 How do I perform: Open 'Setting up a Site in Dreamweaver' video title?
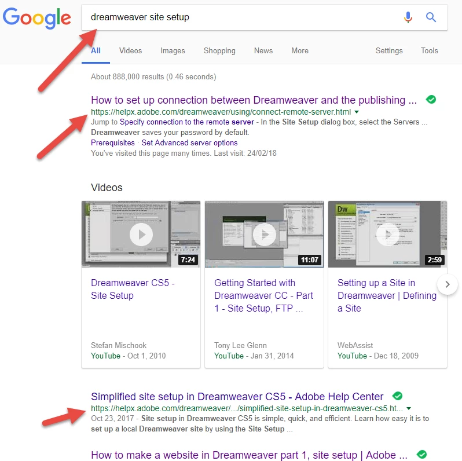387,295
